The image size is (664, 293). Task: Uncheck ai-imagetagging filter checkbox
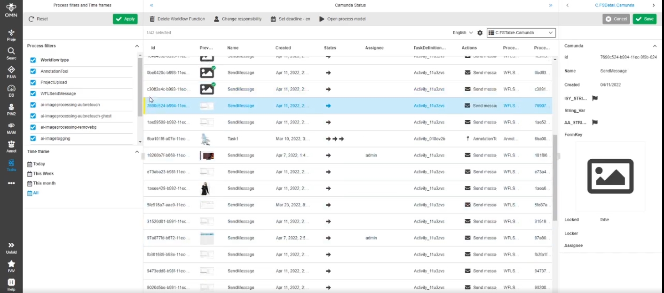(x=33, y=139)
